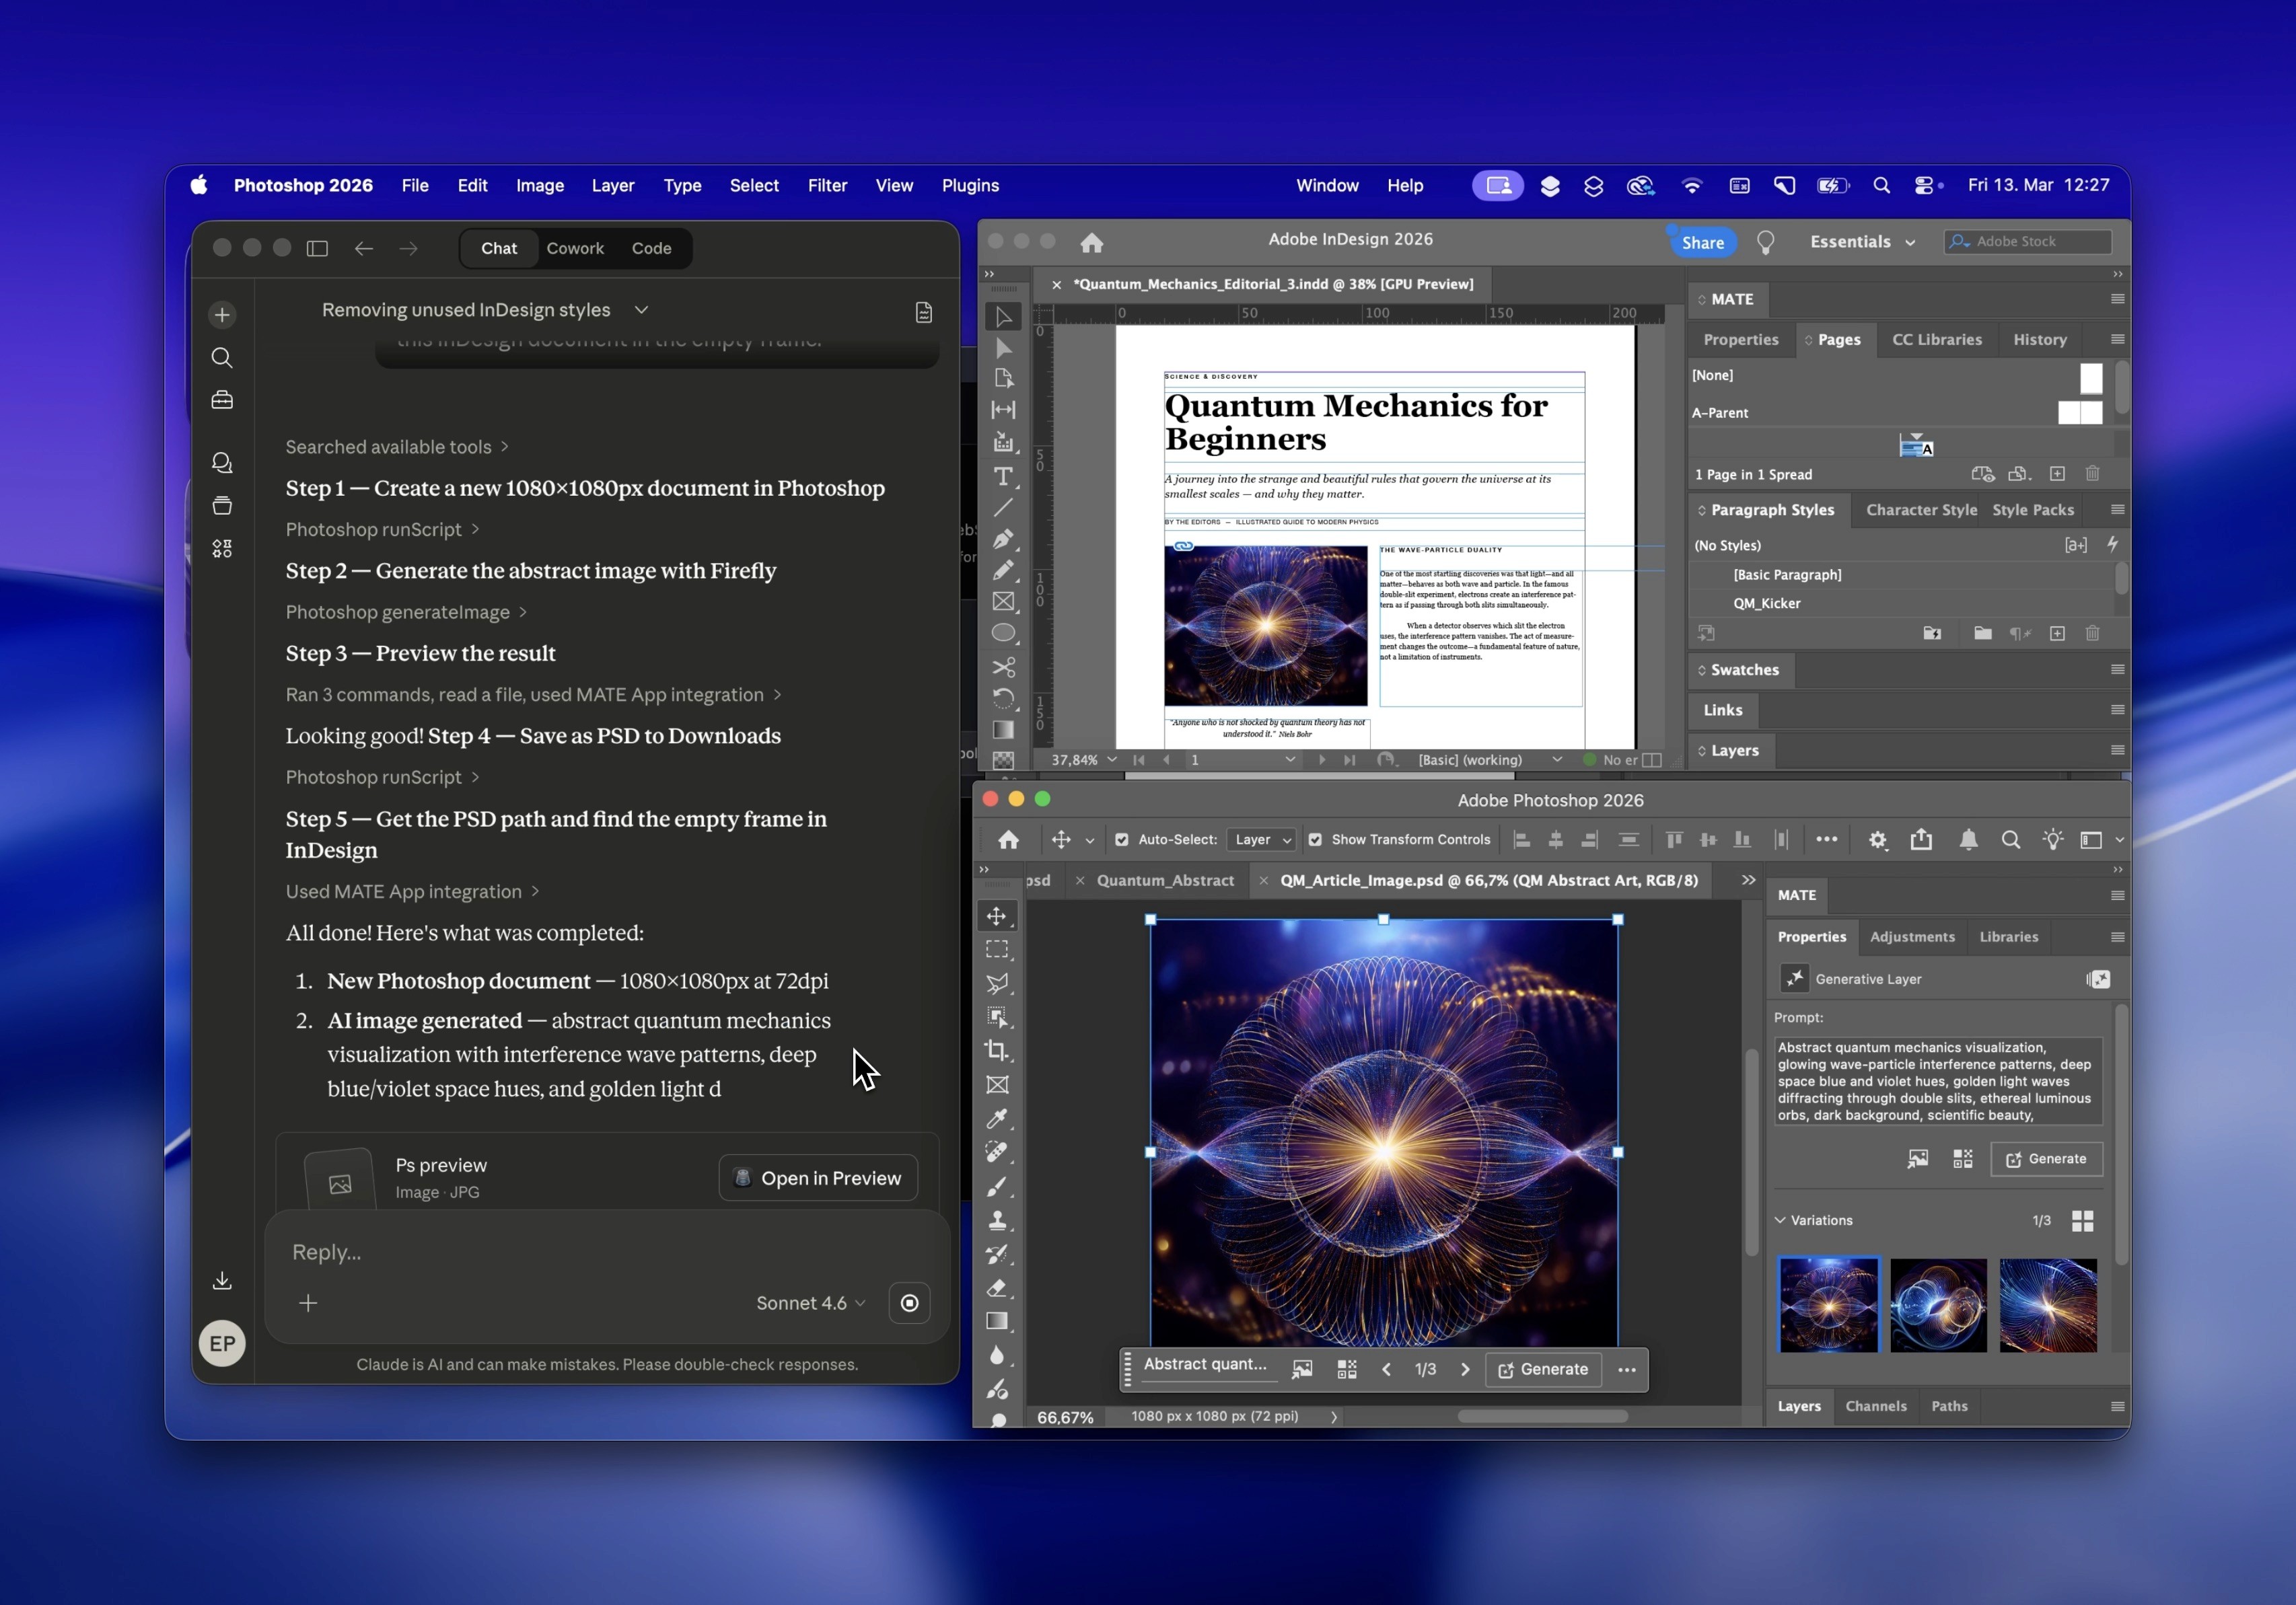2296x1605 pixels.
Task: Switch to the Channels tab in Photoshop
Action: (x=1876, y=1406)
